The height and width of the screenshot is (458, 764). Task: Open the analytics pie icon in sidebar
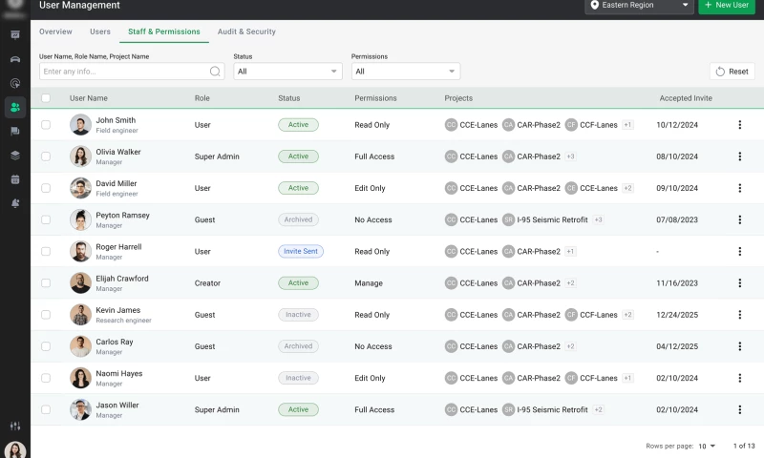click(15, 83)
